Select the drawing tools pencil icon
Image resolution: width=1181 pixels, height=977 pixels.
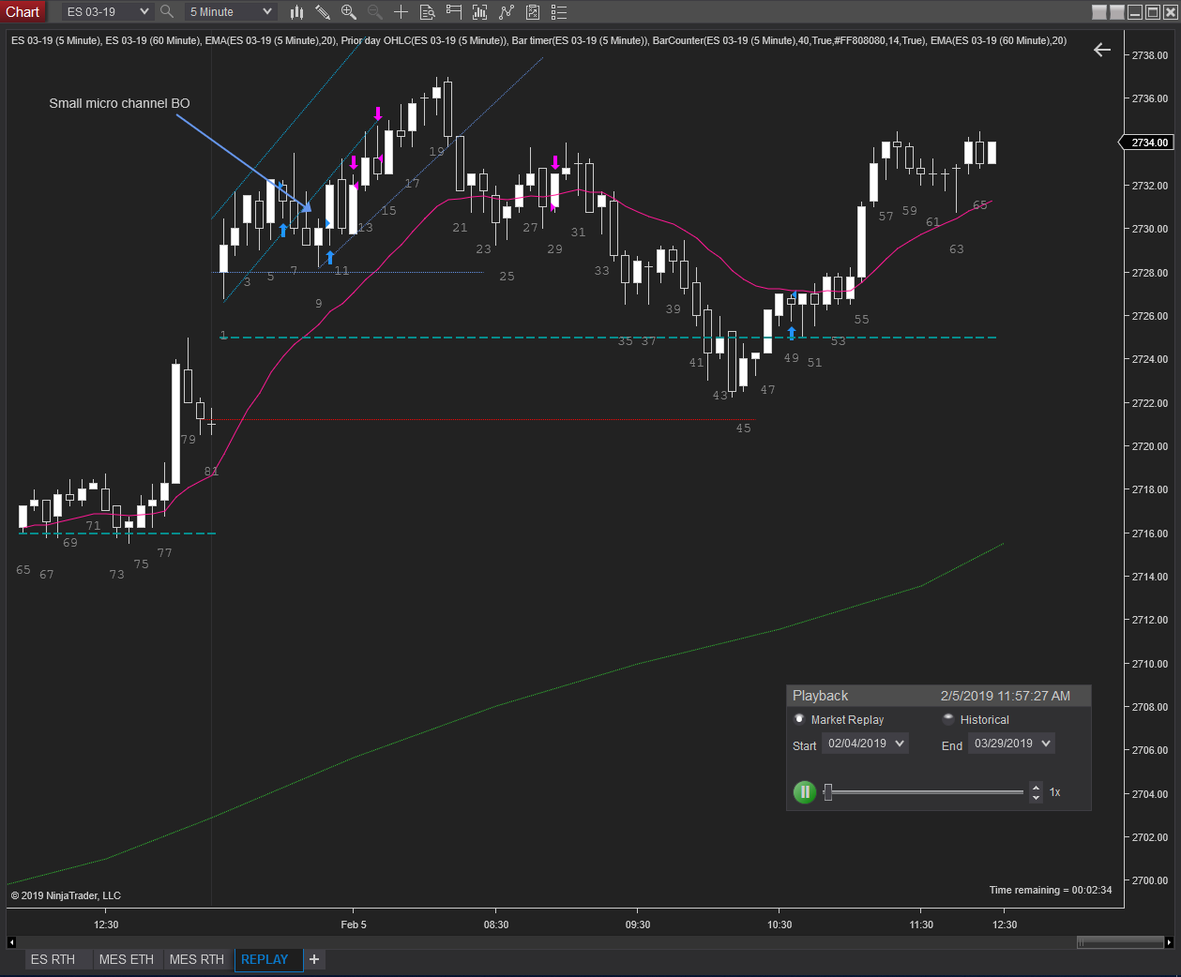(x=323, y=11)
